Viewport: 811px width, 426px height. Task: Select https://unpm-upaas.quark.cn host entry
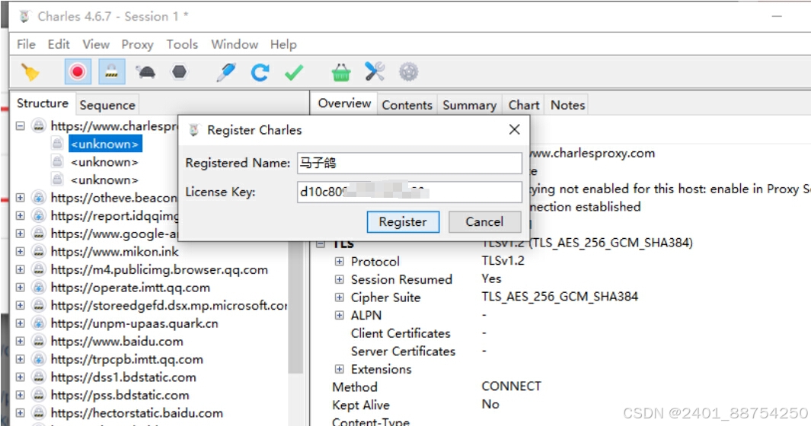tap(135, 323)
